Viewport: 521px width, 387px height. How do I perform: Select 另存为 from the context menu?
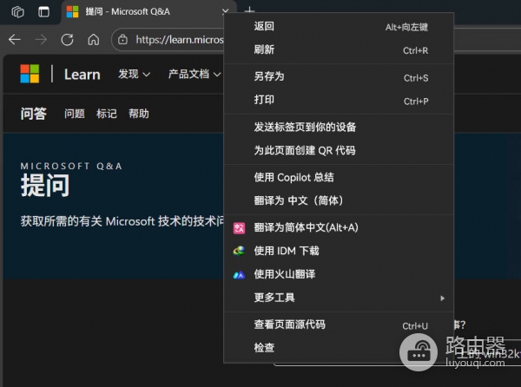(269, 77)
